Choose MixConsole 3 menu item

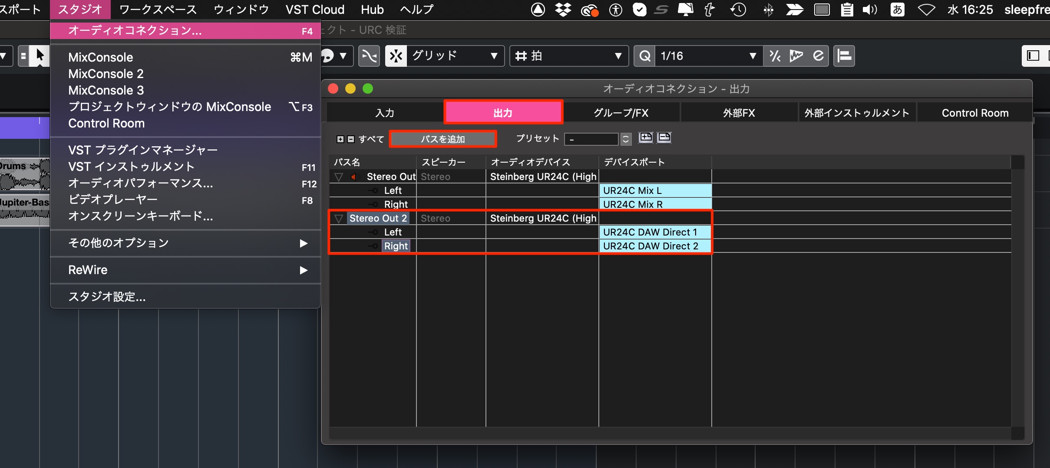185,90
